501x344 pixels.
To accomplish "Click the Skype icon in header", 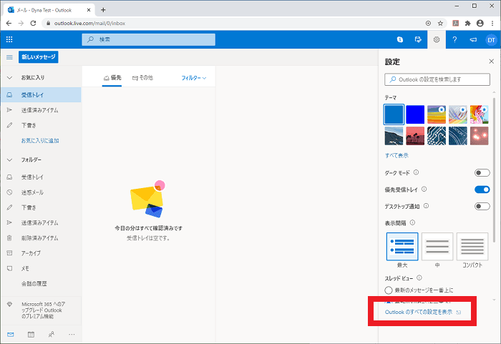I will point(400,39).
